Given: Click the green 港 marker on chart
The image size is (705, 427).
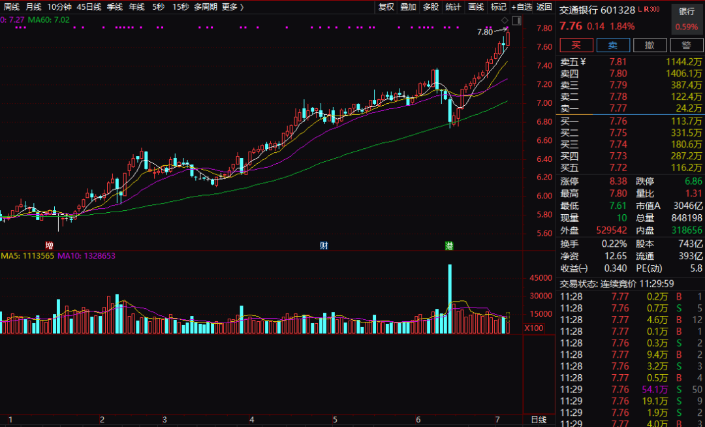Looking at the screenshot, I should 449,245.
